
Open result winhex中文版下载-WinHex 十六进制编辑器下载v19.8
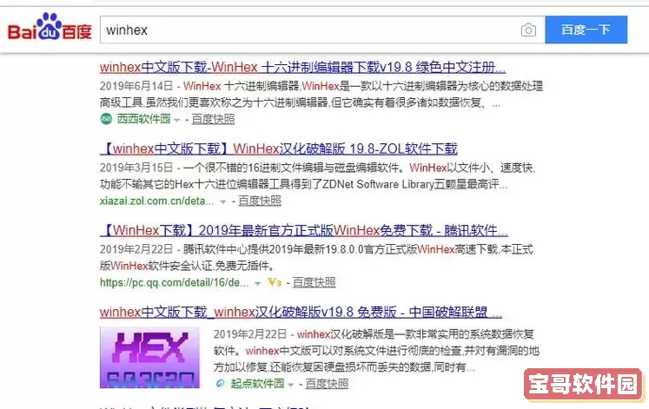pos(302,67)
